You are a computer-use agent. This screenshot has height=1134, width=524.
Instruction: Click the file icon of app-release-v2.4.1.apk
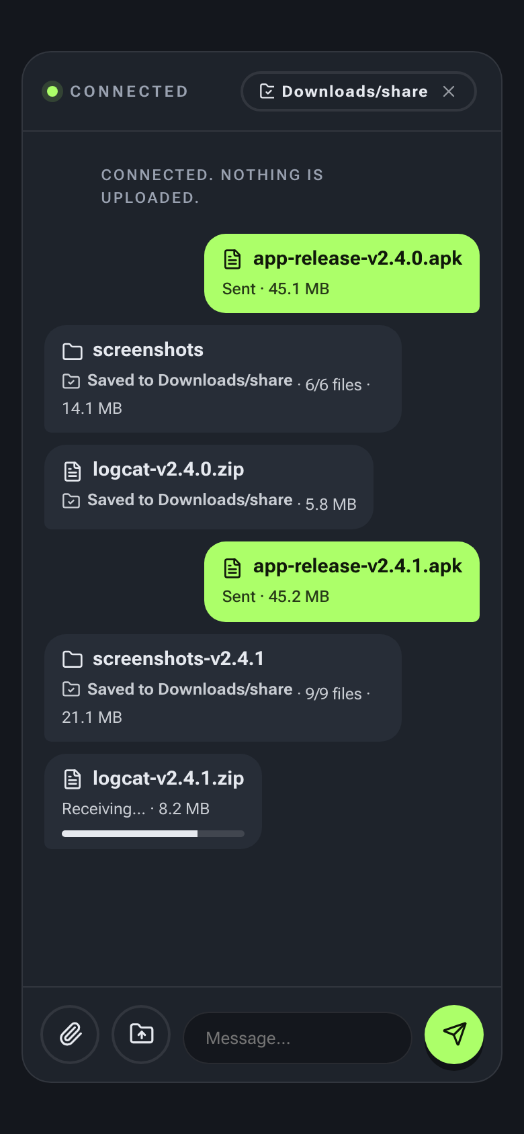tap(232, 568)
